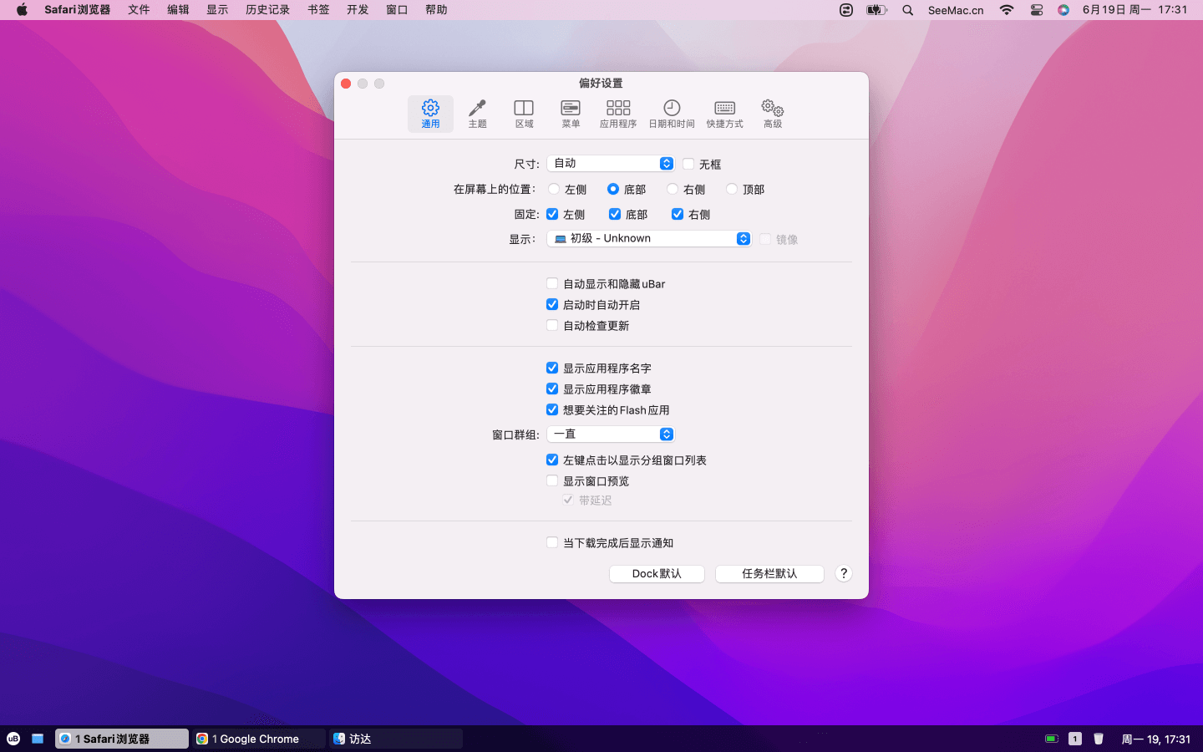
Task: Enable 显示窗口预览 checkbox
Action: click(552, 481)
